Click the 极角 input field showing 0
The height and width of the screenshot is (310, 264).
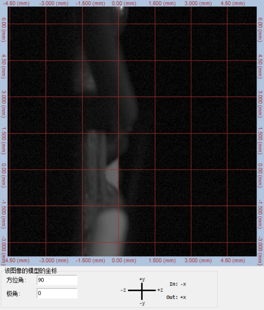[57, 293]
